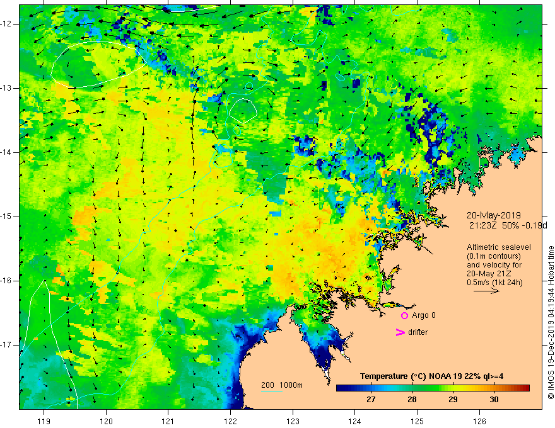Click the '(0.1m contours)' caption line
Viewport: 555px width, 428px height.
pos(494,256)
